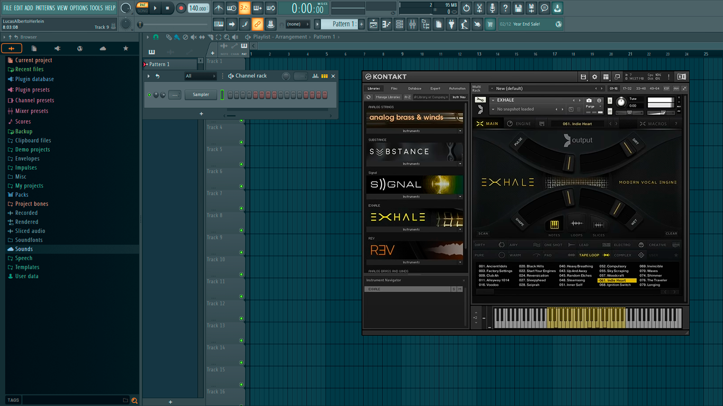
Task: Open the mixer view icon in toolbar
Action: pyautogui.click(x=412, y=24)
